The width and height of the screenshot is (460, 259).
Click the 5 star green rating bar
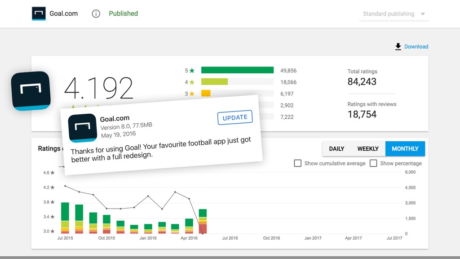(x=237, y=70)
